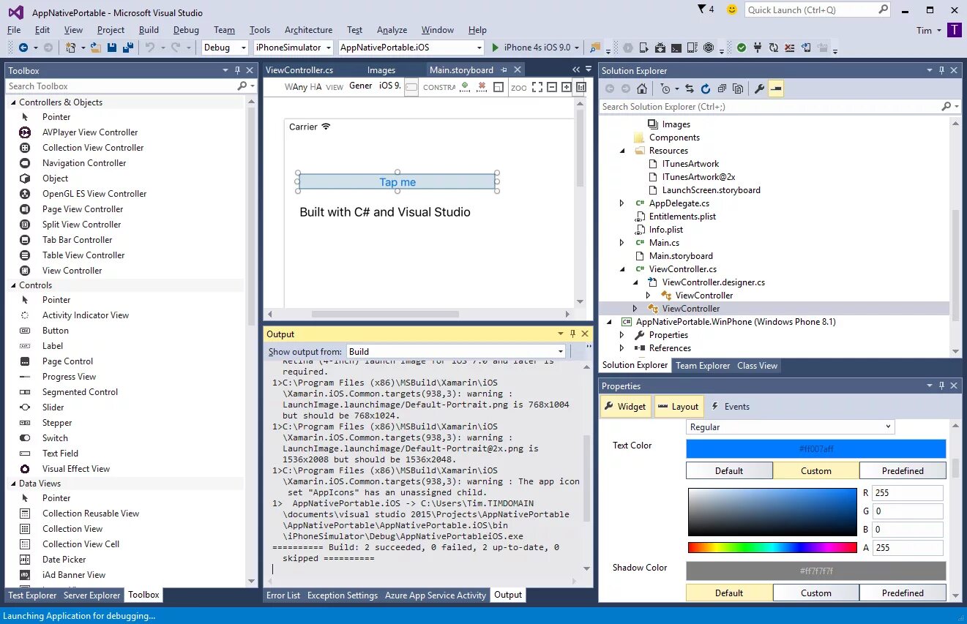Click the Show All Files icon
The image size is (967, 624).
(738, 89)
